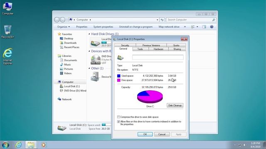Screen dimensions: 266x149
Task: Click Uninstall or change a program
Action: (136, 26)
